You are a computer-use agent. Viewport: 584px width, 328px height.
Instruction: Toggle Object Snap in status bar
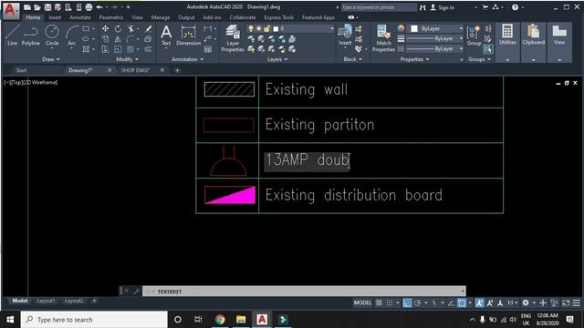point(462,302)
